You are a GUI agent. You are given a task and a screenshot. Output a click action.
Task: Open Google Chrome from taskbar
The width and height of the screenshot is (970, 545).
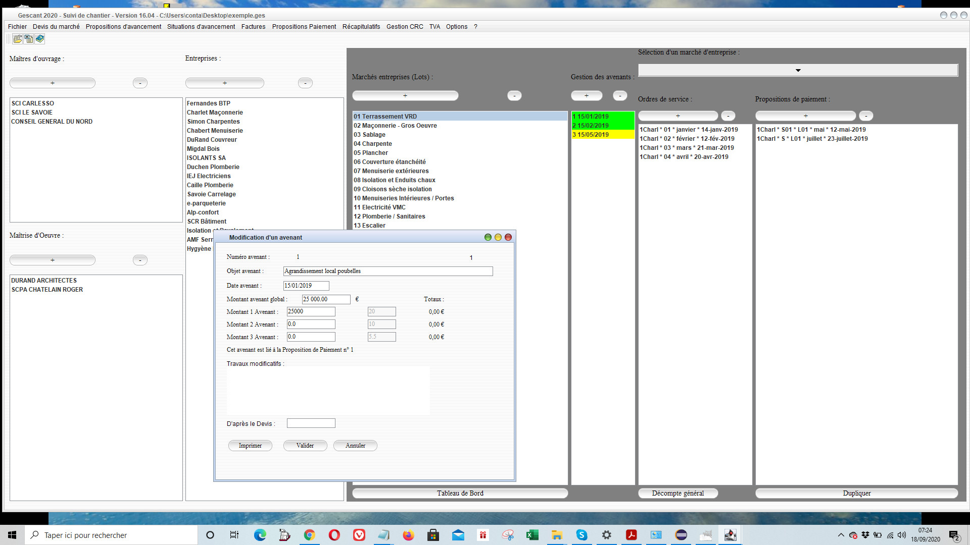click(309, 535)
